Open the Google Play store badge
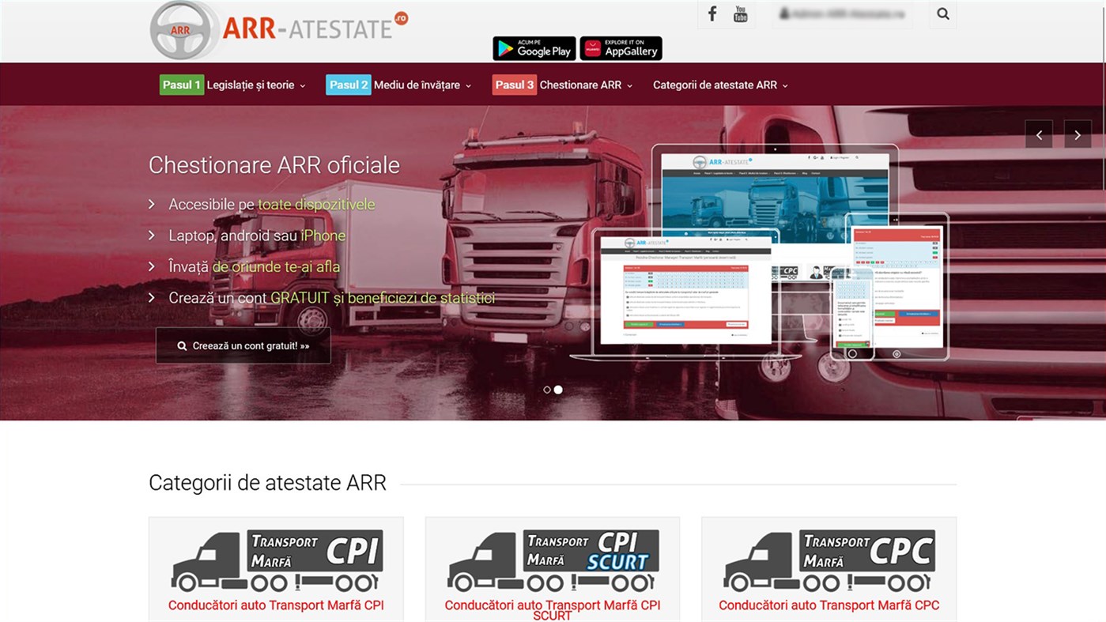Viewport: 1106px width, 622px height. [x=534, y=48]
